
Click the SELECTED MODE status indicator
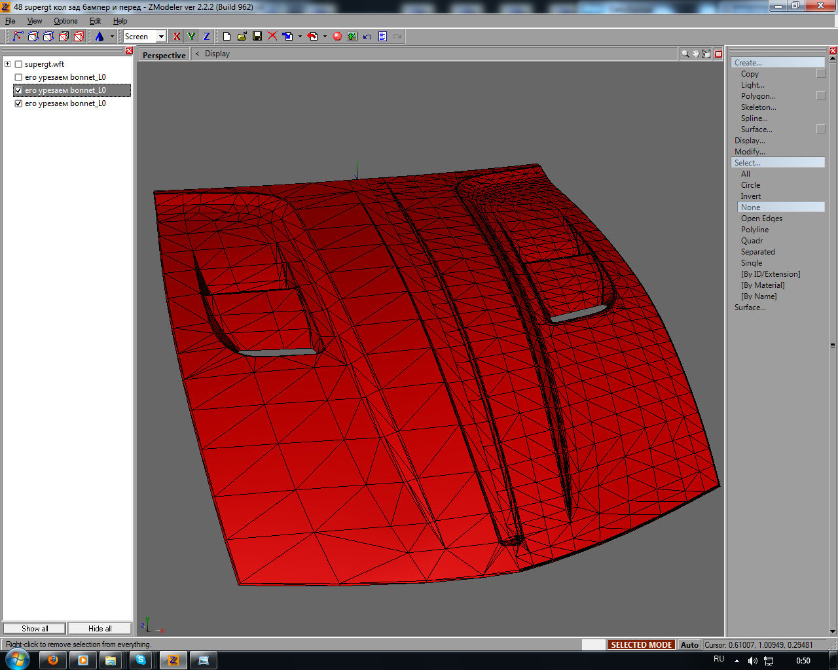[x=641, y=644]
